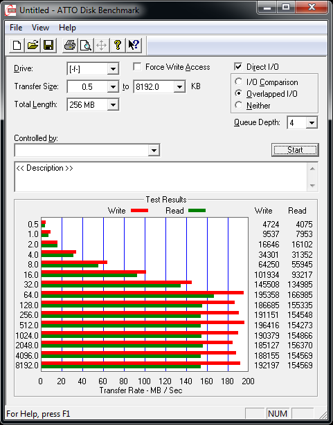The height and width of the screenshot is (425, 333).
Task: Click the red write bar for 64.0
Action: (143, 293)
